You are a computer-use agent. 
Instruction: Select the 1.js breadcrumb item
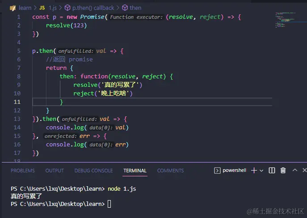[52, 8]
